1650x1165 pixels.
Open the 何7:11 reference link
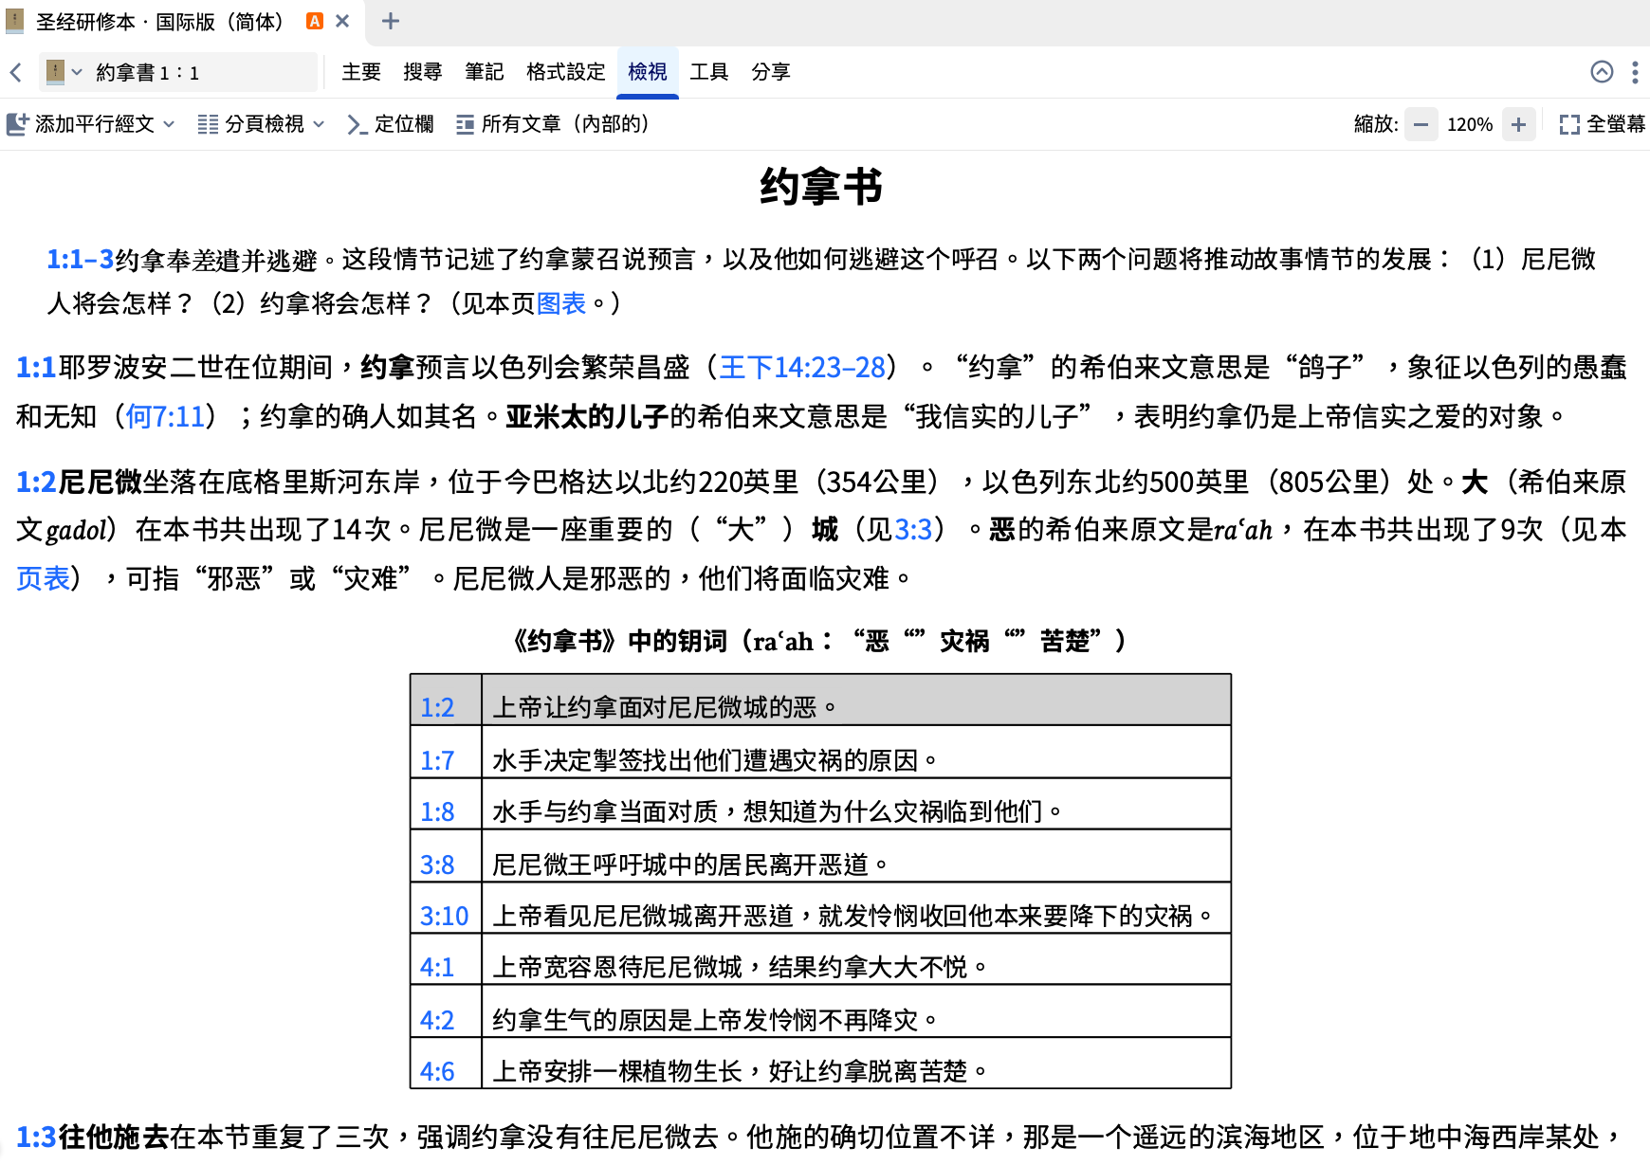point(166,416)
